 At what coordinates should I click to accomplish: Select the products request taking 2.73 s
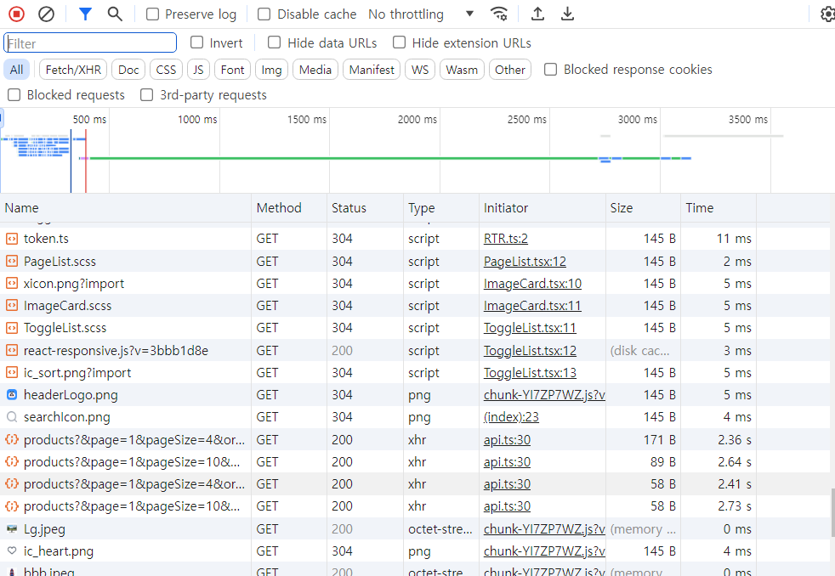pos(415,506)
